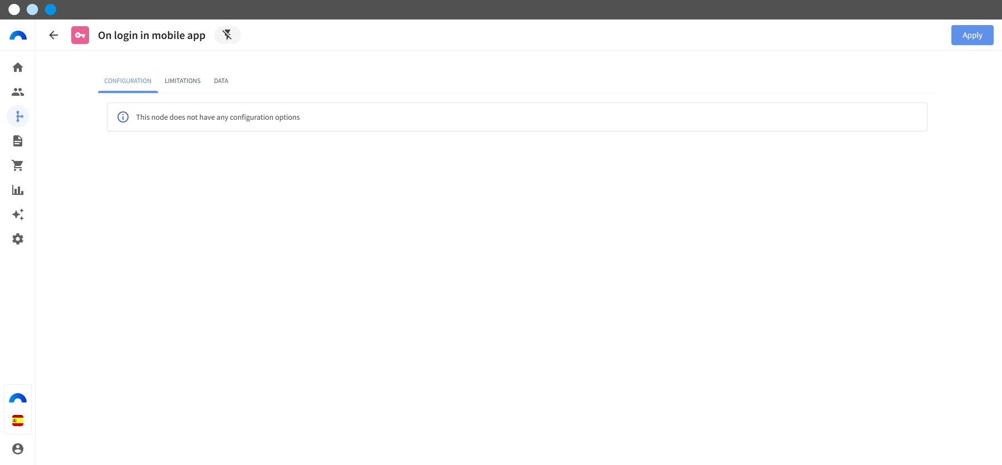Click the 'On login in mobile app' title
This screenshot has height=465, width=1002.
151,35
